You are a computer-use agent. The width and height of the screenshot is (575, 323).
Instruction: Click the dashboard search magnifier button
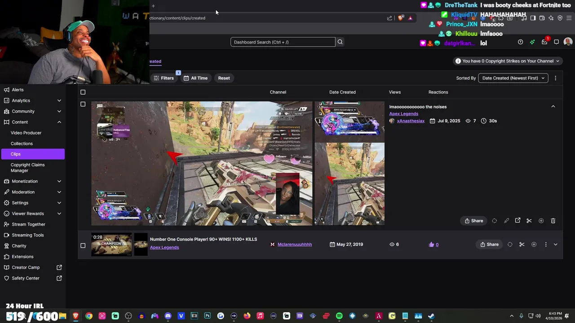[x=340, y=42]
